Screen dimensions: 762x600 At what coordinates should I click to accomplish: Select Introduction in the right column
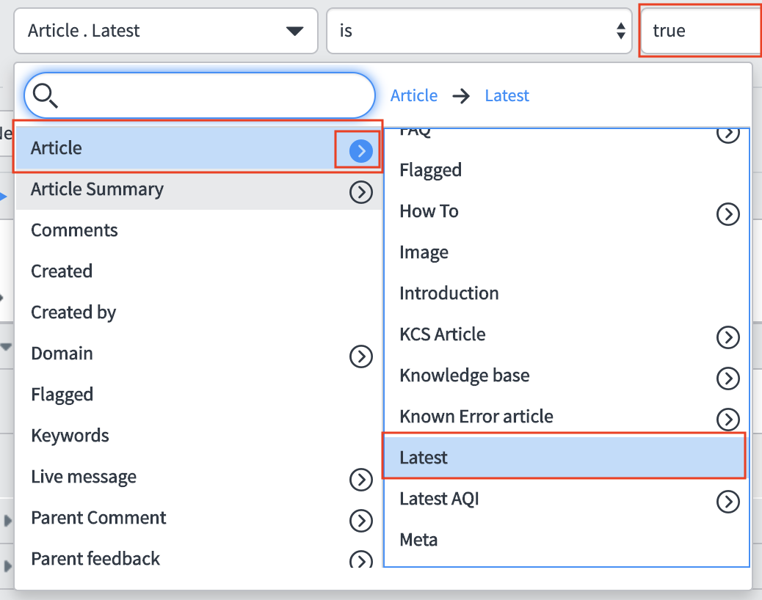coord(449,293)
